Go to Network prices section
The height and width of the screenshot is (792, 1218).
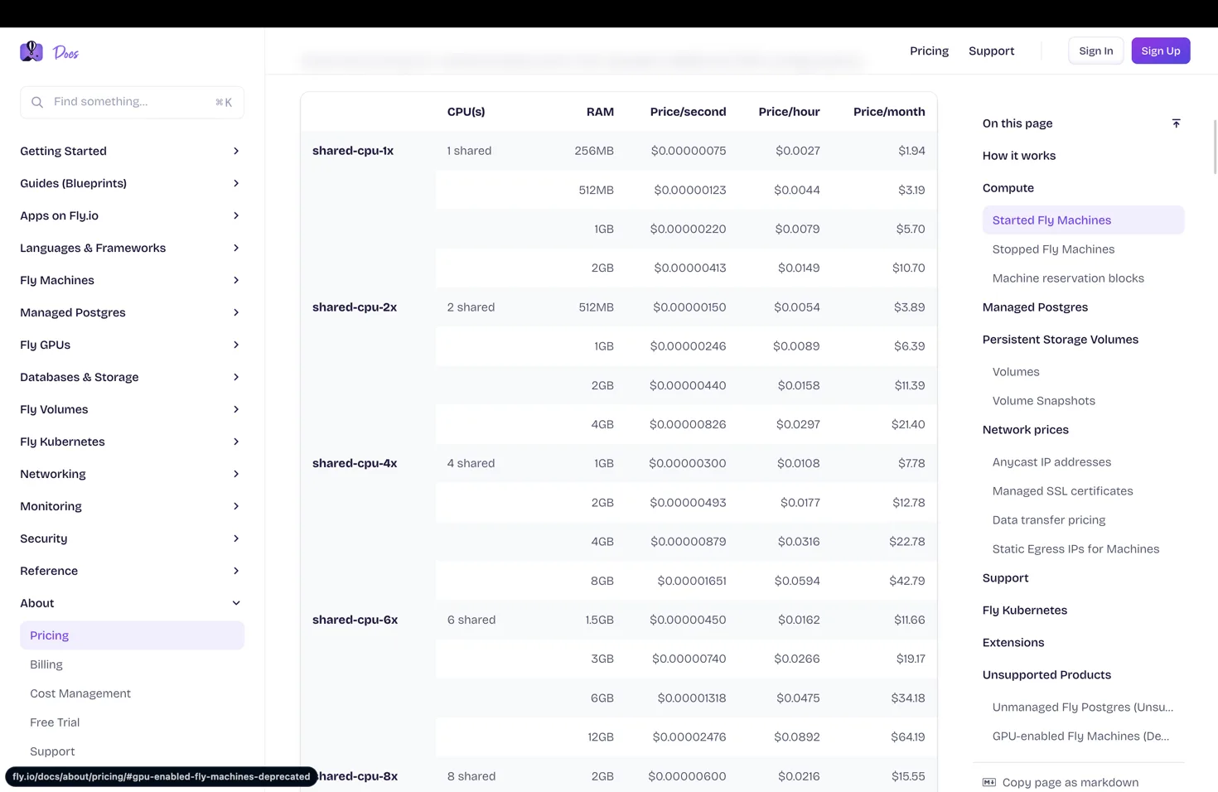(x=1025, y=430)
